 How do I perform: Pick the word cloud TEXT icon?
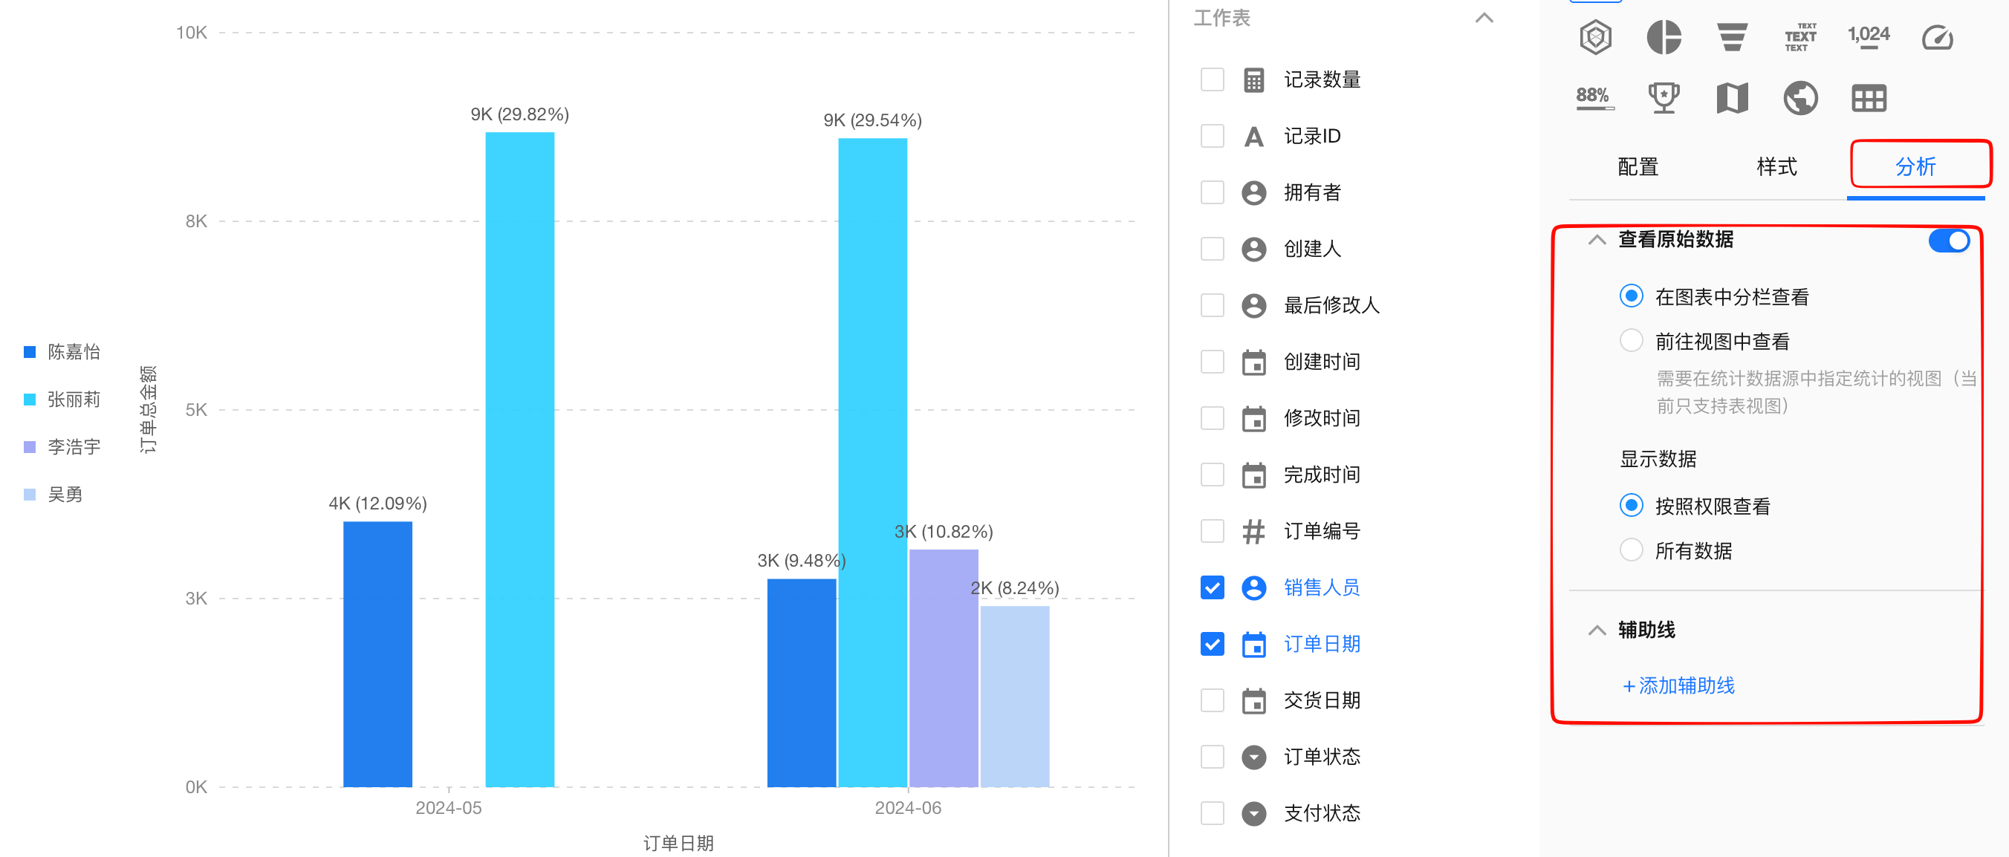[1799, 36]
